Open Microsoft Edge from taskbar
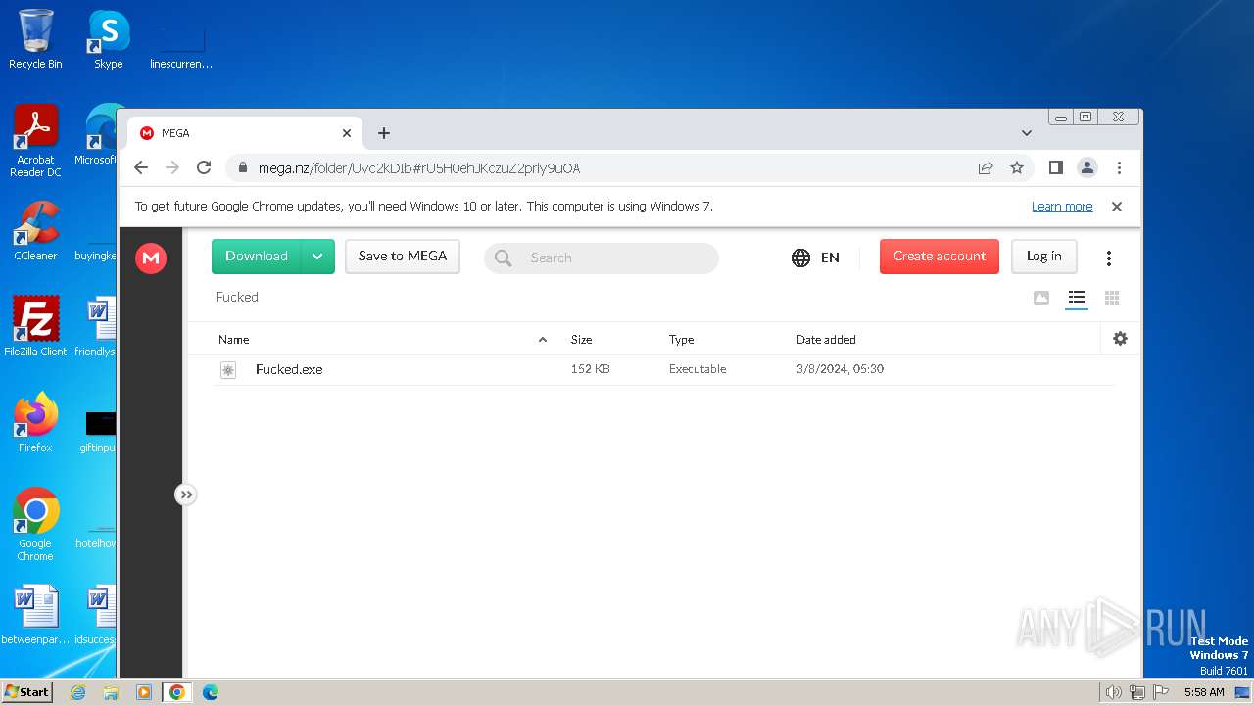Screen dimensions: 1254x705 tap(211, 692)
